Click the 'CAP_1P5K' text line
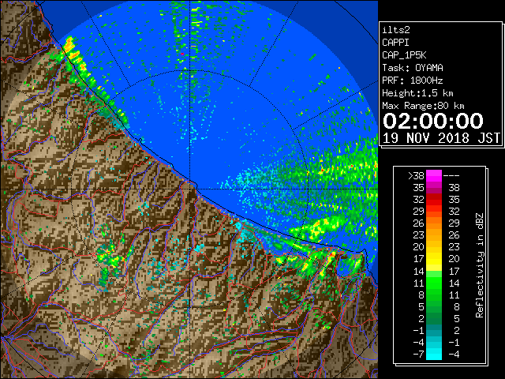Viewport: 505px width, 379px height. pos(404,55)
